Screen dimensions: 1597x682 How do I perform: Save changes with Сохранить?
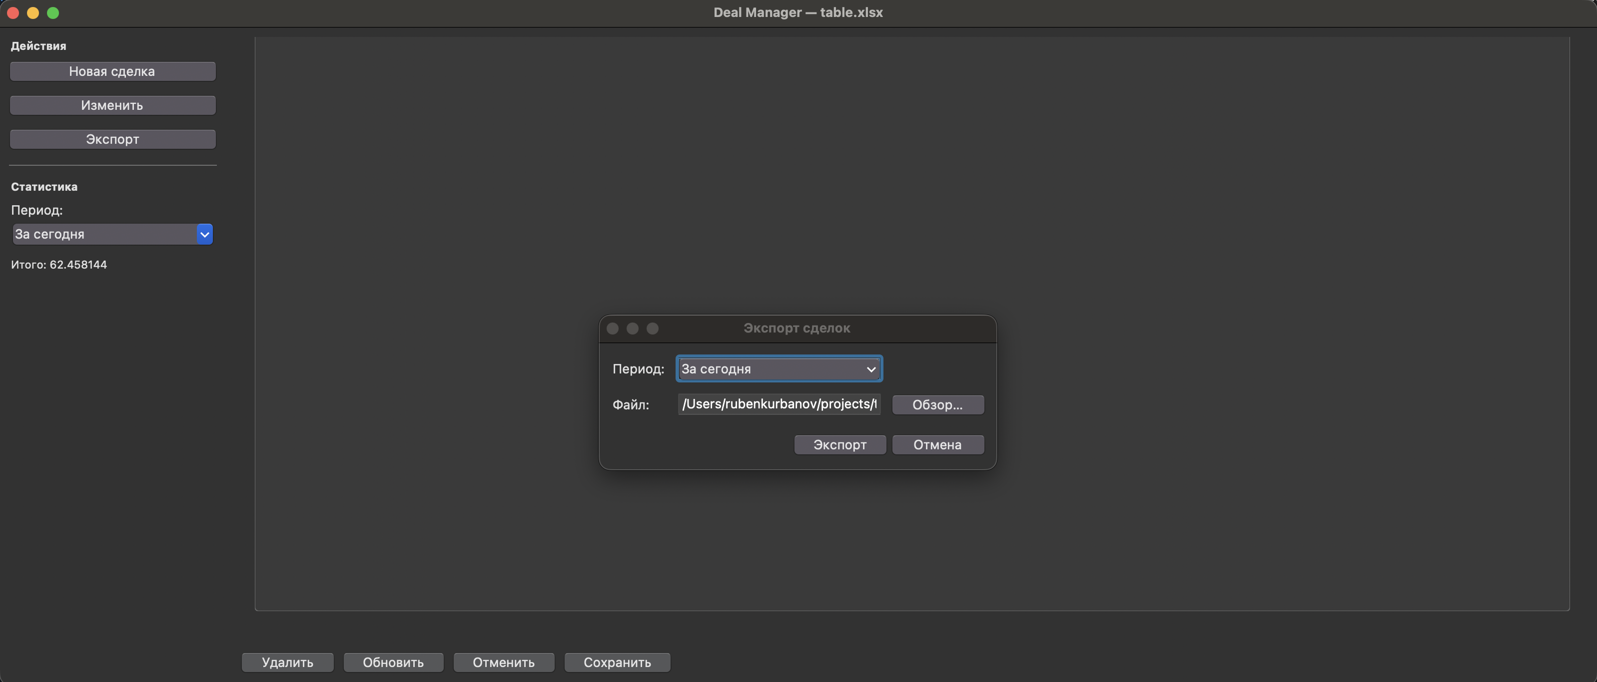(x=617, y=662)
